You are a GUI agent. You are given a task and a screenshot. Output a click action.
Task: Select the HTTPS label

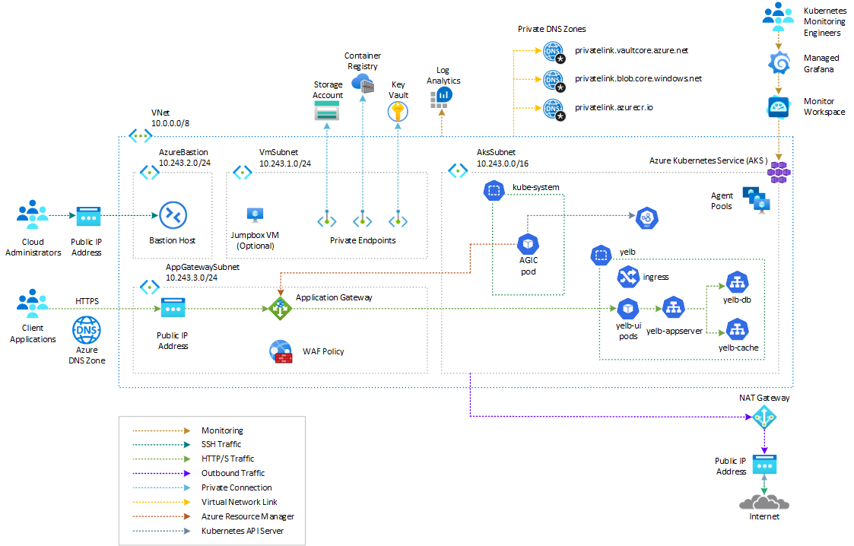(87, 301)
